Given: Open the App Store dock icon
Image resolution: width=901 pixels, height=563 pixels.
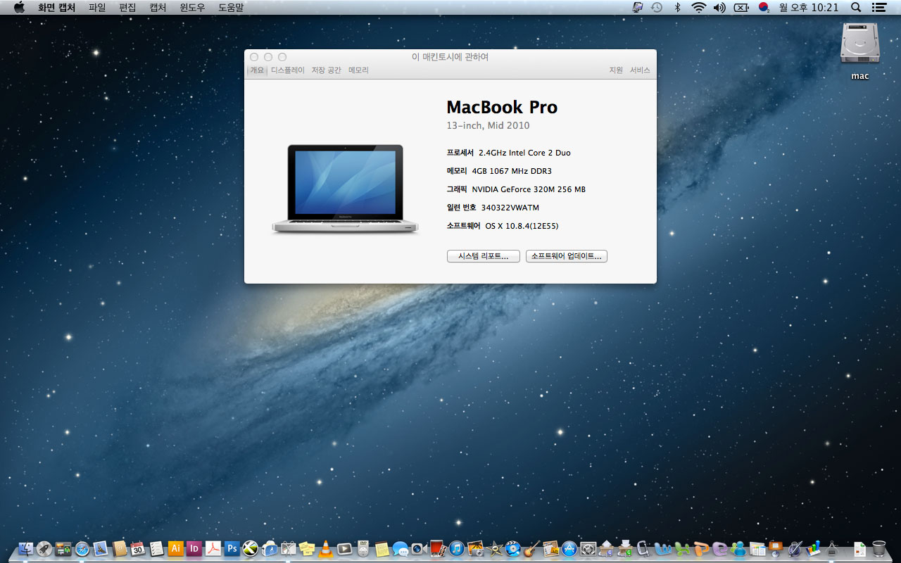Looking at the screenshot, I should 569,548.
